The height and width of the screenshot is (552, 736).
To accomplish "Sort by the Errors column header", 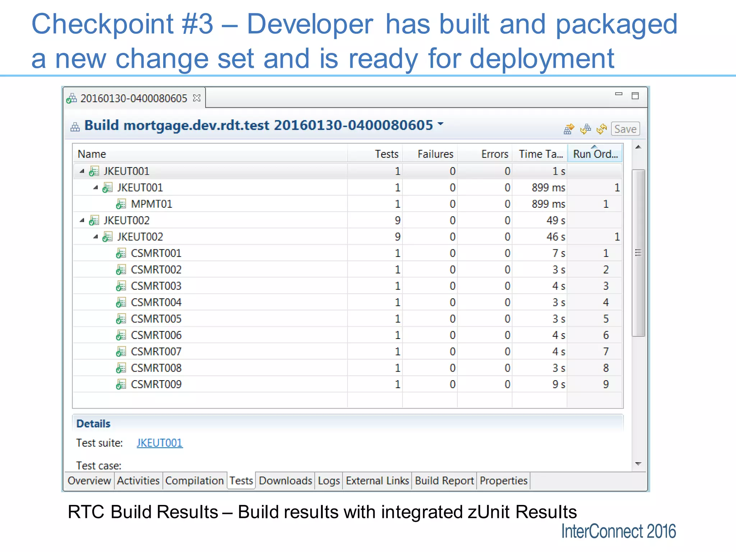I will point(485,154).
